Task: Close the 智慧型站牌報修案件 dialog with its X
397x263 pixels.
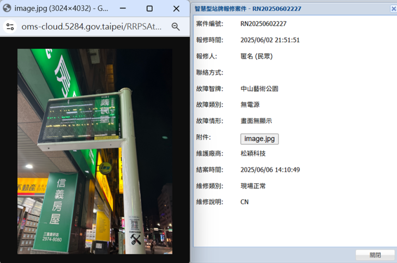Action: (x=393, y=8)
